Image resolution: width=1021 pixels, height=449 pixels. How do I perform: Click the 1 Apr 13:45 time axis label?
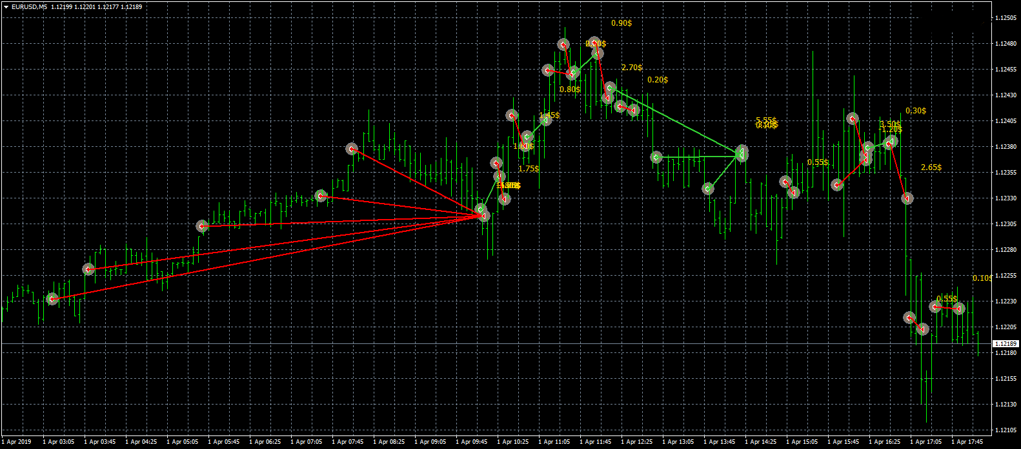tap(720, 442)
